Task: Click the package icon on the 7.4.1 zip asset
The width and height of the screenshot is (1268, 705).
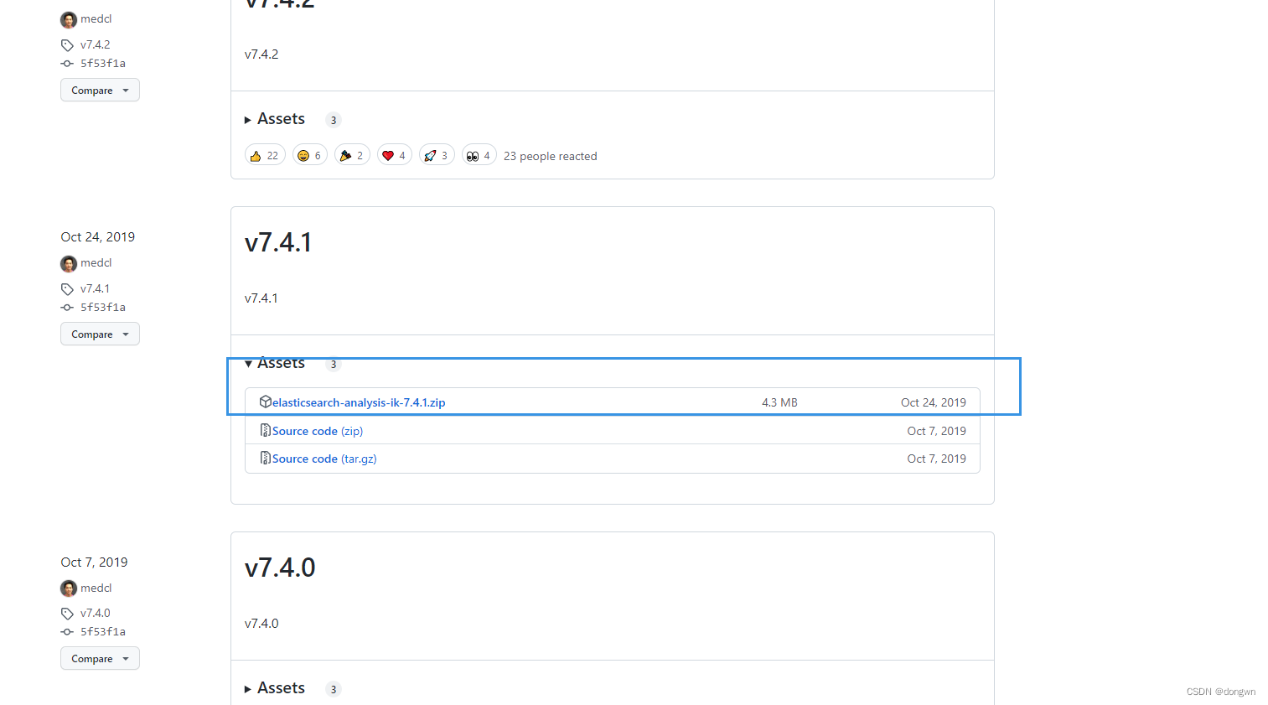Action: tap(265, 402)
